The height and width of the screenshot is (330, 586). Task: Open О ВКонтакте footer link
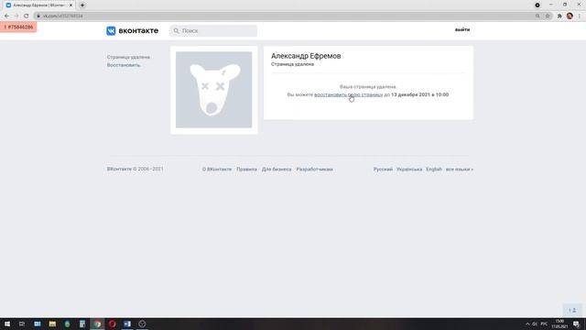tap(217, 170)
